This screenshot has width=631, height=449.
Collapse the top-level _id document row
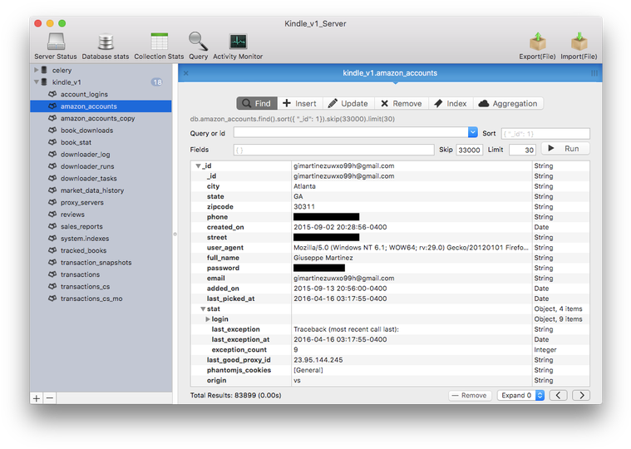[198, 166]
